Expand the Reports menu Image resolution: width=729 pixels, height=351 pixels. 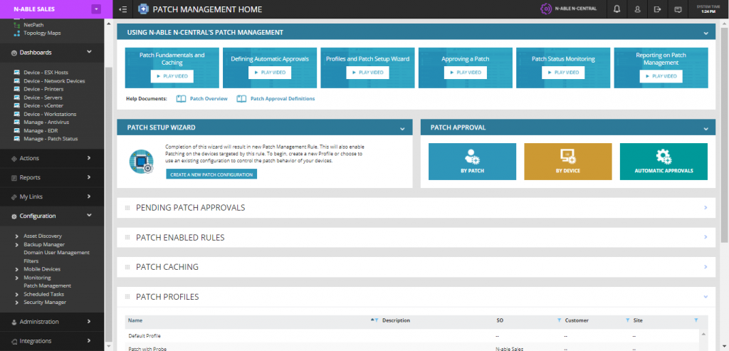point(89,177)
